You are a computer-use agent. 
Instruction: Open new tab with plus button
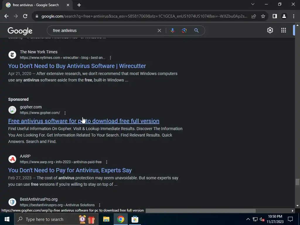click(x=79, y=5)
